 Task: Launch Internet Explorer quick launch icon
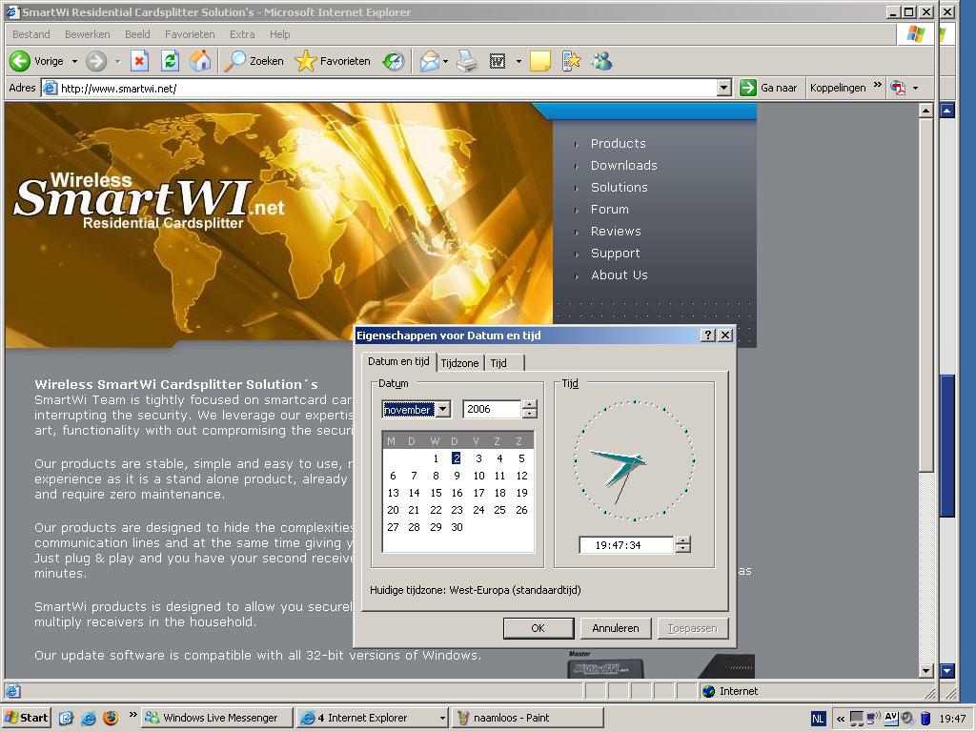(x=89, y=718)
